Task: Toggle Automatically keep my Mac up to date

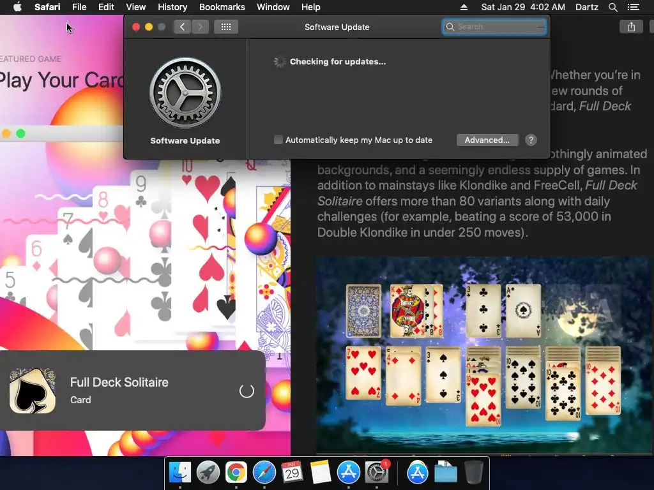Action: tap(278, 140)
